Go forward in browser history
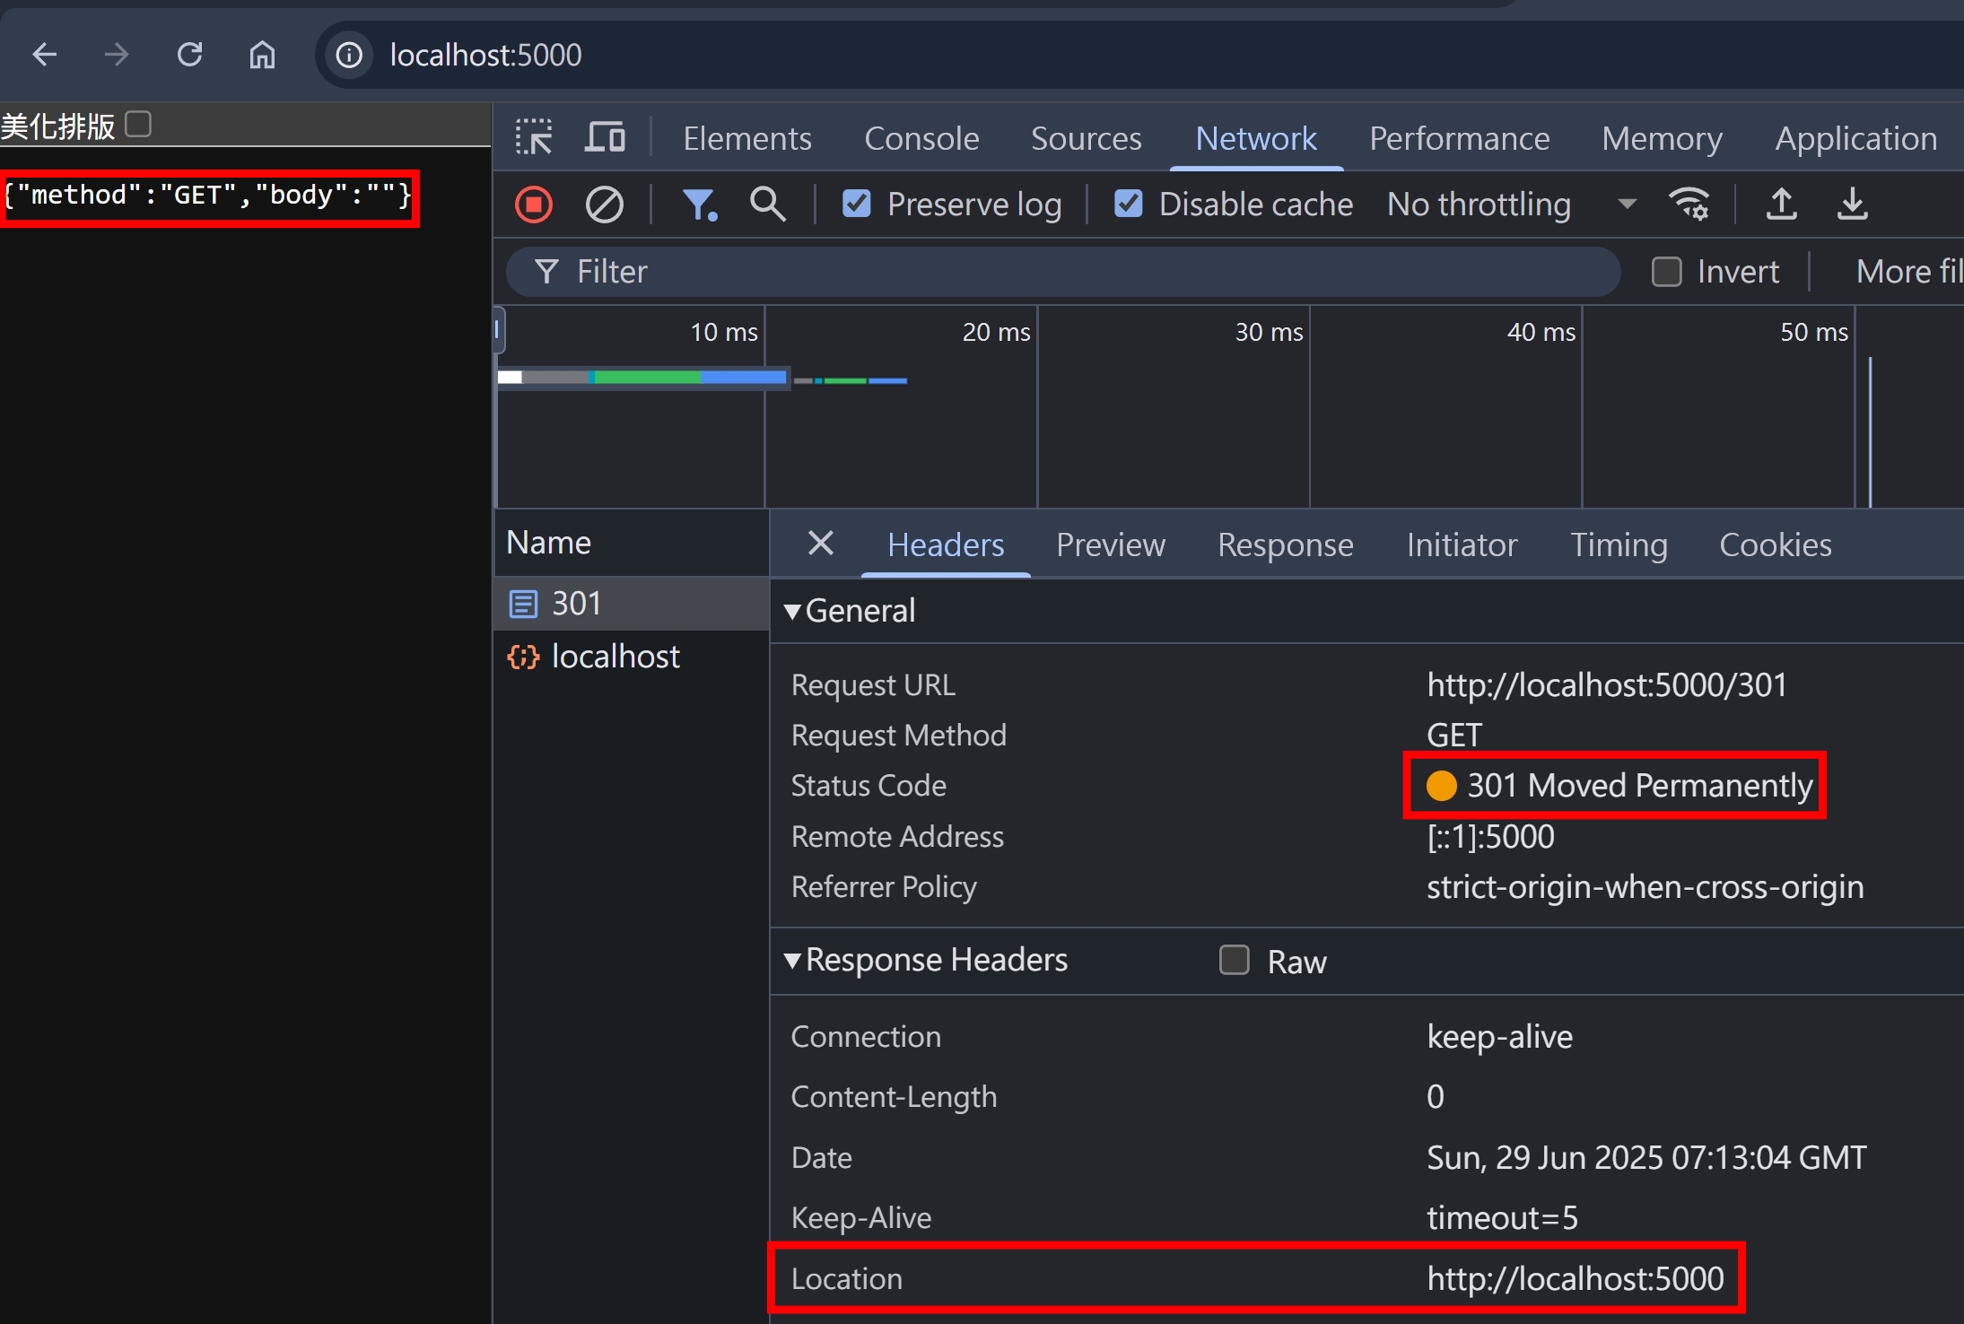1964x1324 pixels. pos(117,55)
